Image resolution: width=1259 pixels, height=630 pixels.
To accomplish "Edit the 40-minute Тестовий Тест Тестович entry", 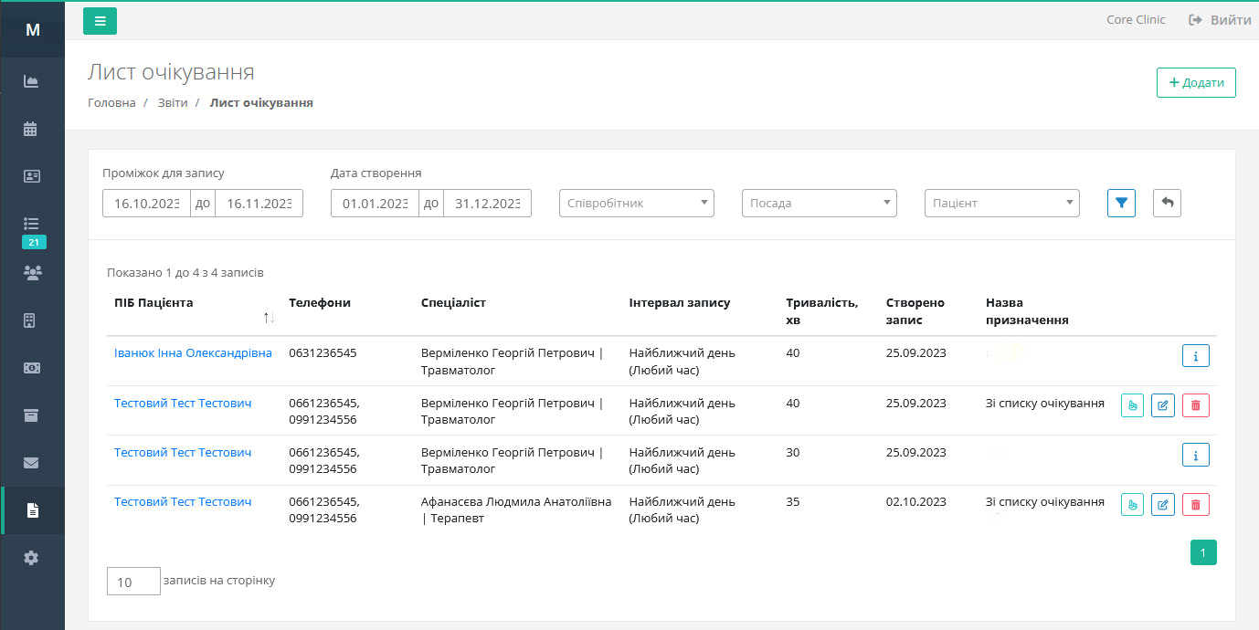I will [1163, 405].
